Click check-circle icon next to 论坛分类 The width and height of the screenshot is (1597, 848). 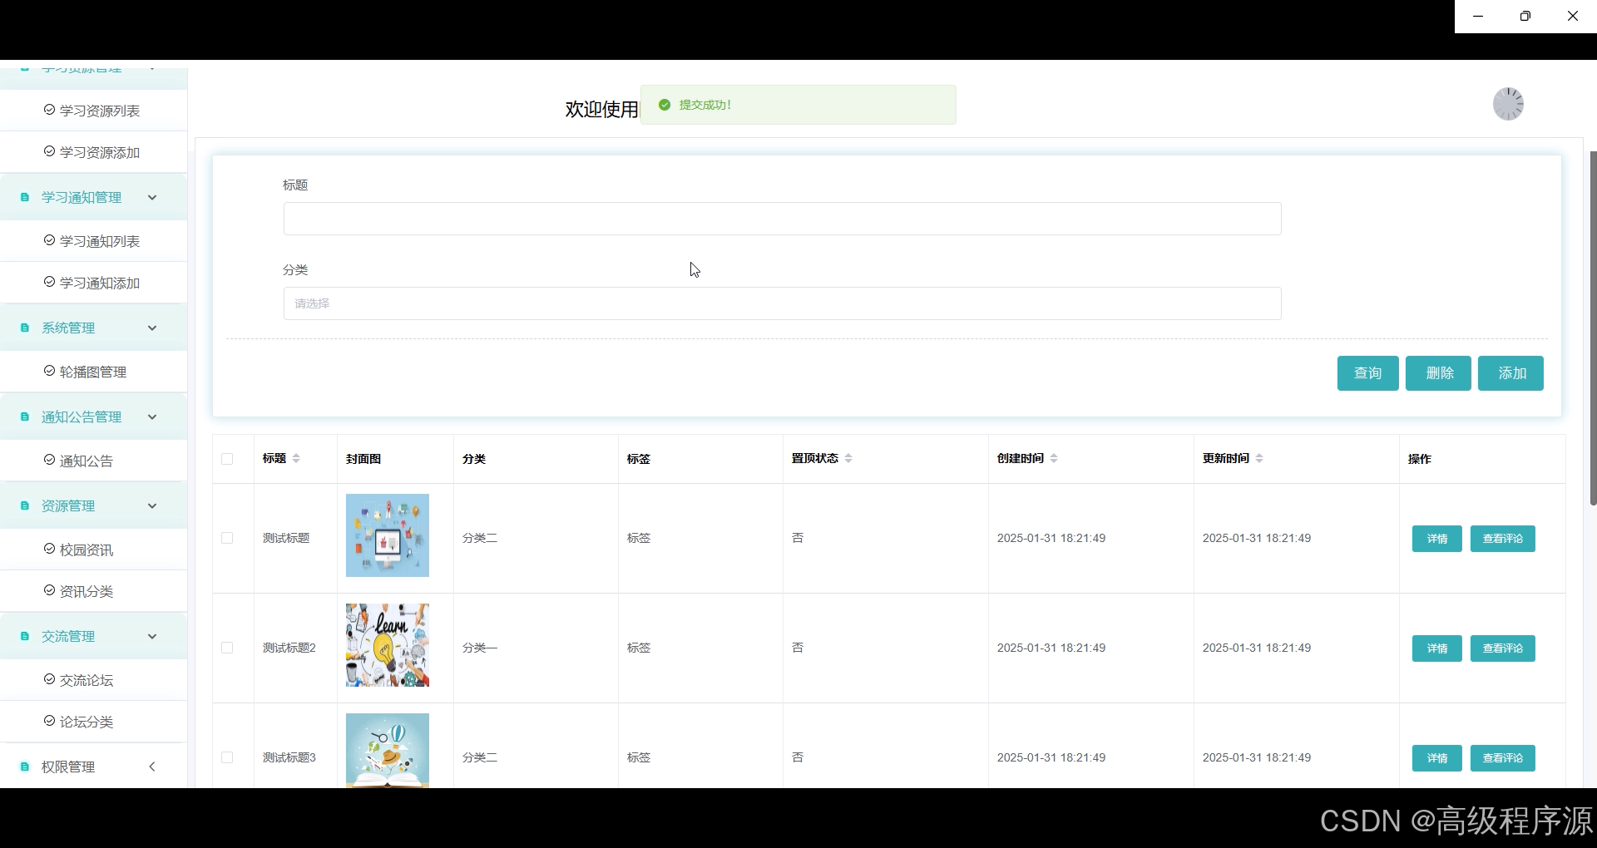[49, 721]
